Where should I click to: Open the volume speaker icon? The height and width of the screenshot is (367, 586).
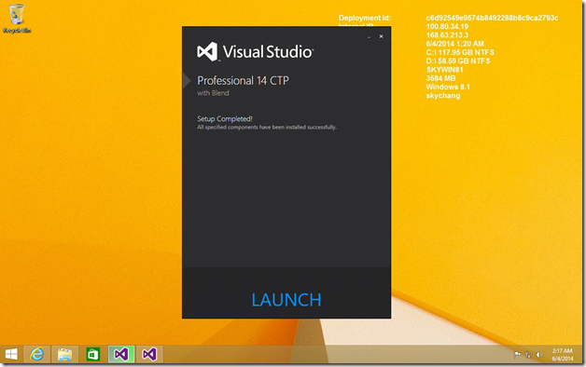pyautogui.click(x=539, y=355)
